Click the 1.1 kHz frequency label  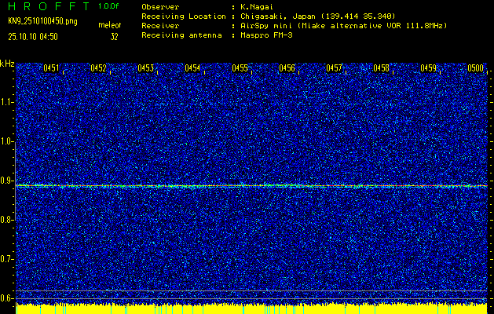click(7, 102)
